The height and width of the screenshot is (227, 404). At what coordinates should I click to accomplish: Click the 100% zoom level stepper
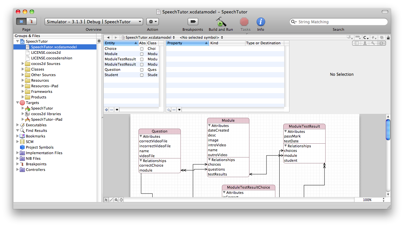point(384,199)
